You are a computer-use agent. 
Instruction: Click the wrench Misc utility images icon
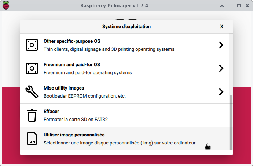click(x=32, y=92)
